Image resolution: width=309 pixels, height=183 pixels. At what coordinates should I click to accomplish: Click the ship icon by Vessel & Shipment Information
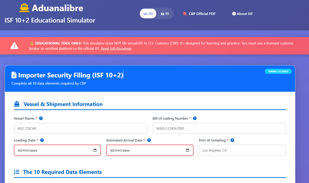[x=17, y=104]
